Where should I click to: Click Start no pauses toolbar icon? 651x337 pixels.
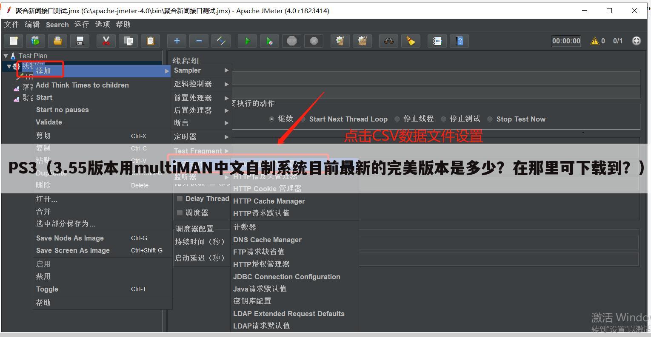click(x=269, y=41)
